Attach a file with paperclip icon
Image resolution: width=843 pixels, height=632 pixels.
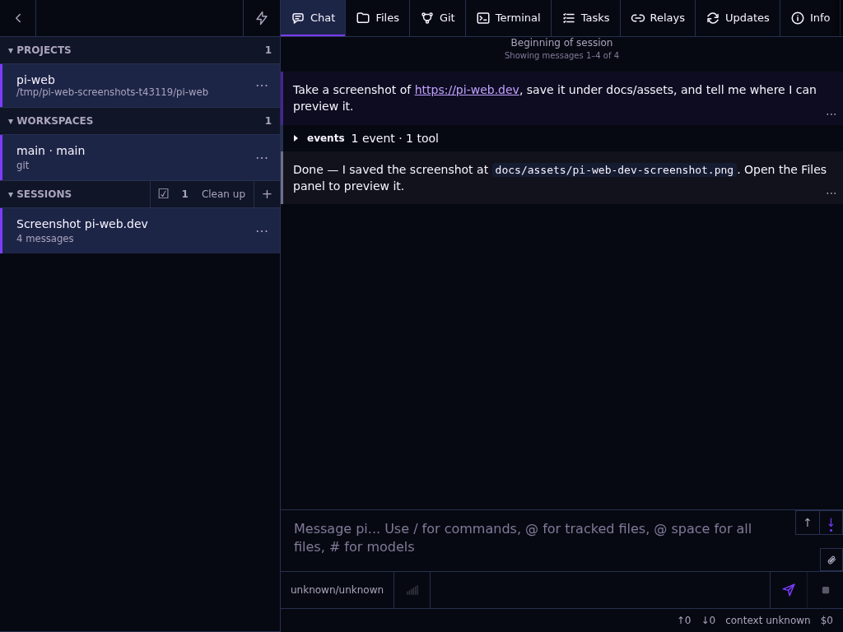831,560
